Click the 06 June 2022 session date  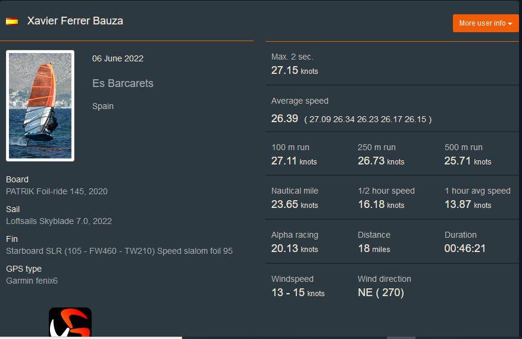click(x=118, y=58)
